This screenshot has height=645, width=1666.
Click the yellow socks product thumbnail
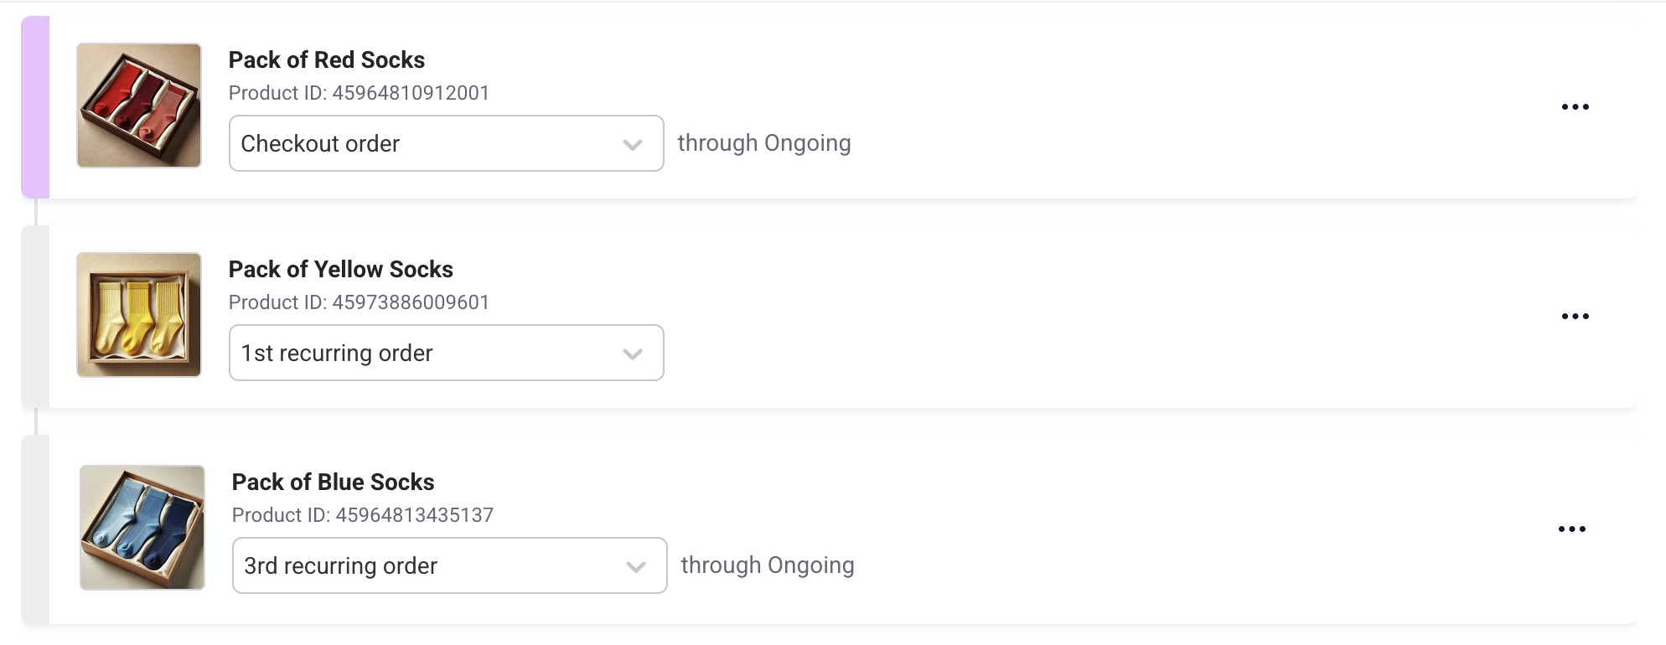click(139, 315)
